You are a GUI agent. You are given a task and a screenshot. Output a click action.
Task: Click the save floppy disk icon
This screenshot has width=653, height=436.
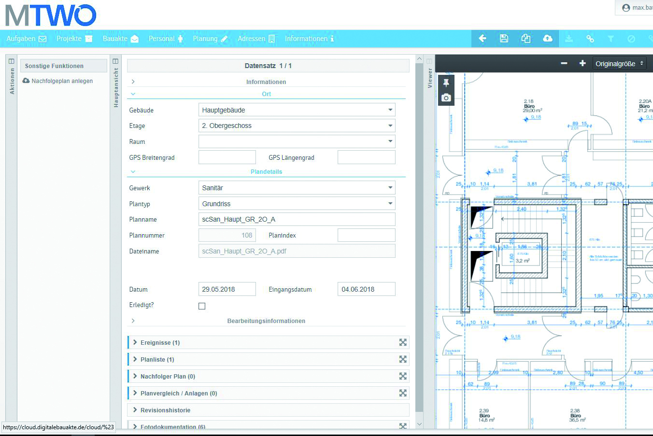[x=504, y=39]
